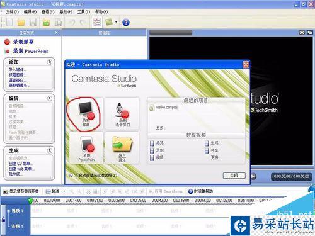Click the Save floppy disk toolbar icon
Viewport: 315px width, 236px height.
[x=33, y=22]
